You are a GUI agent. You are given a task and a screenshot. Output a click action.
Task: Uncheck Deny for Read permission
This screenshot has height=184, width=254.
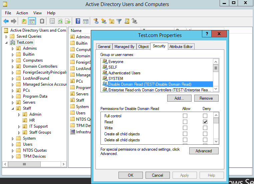tap(205, 122)
